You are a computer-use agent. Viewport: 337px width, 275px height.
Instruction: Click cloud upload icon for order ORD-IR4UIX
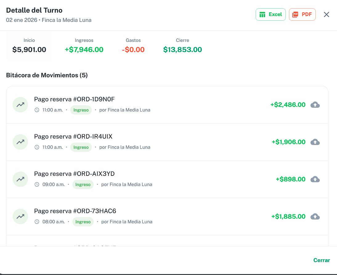coord(315,142)
